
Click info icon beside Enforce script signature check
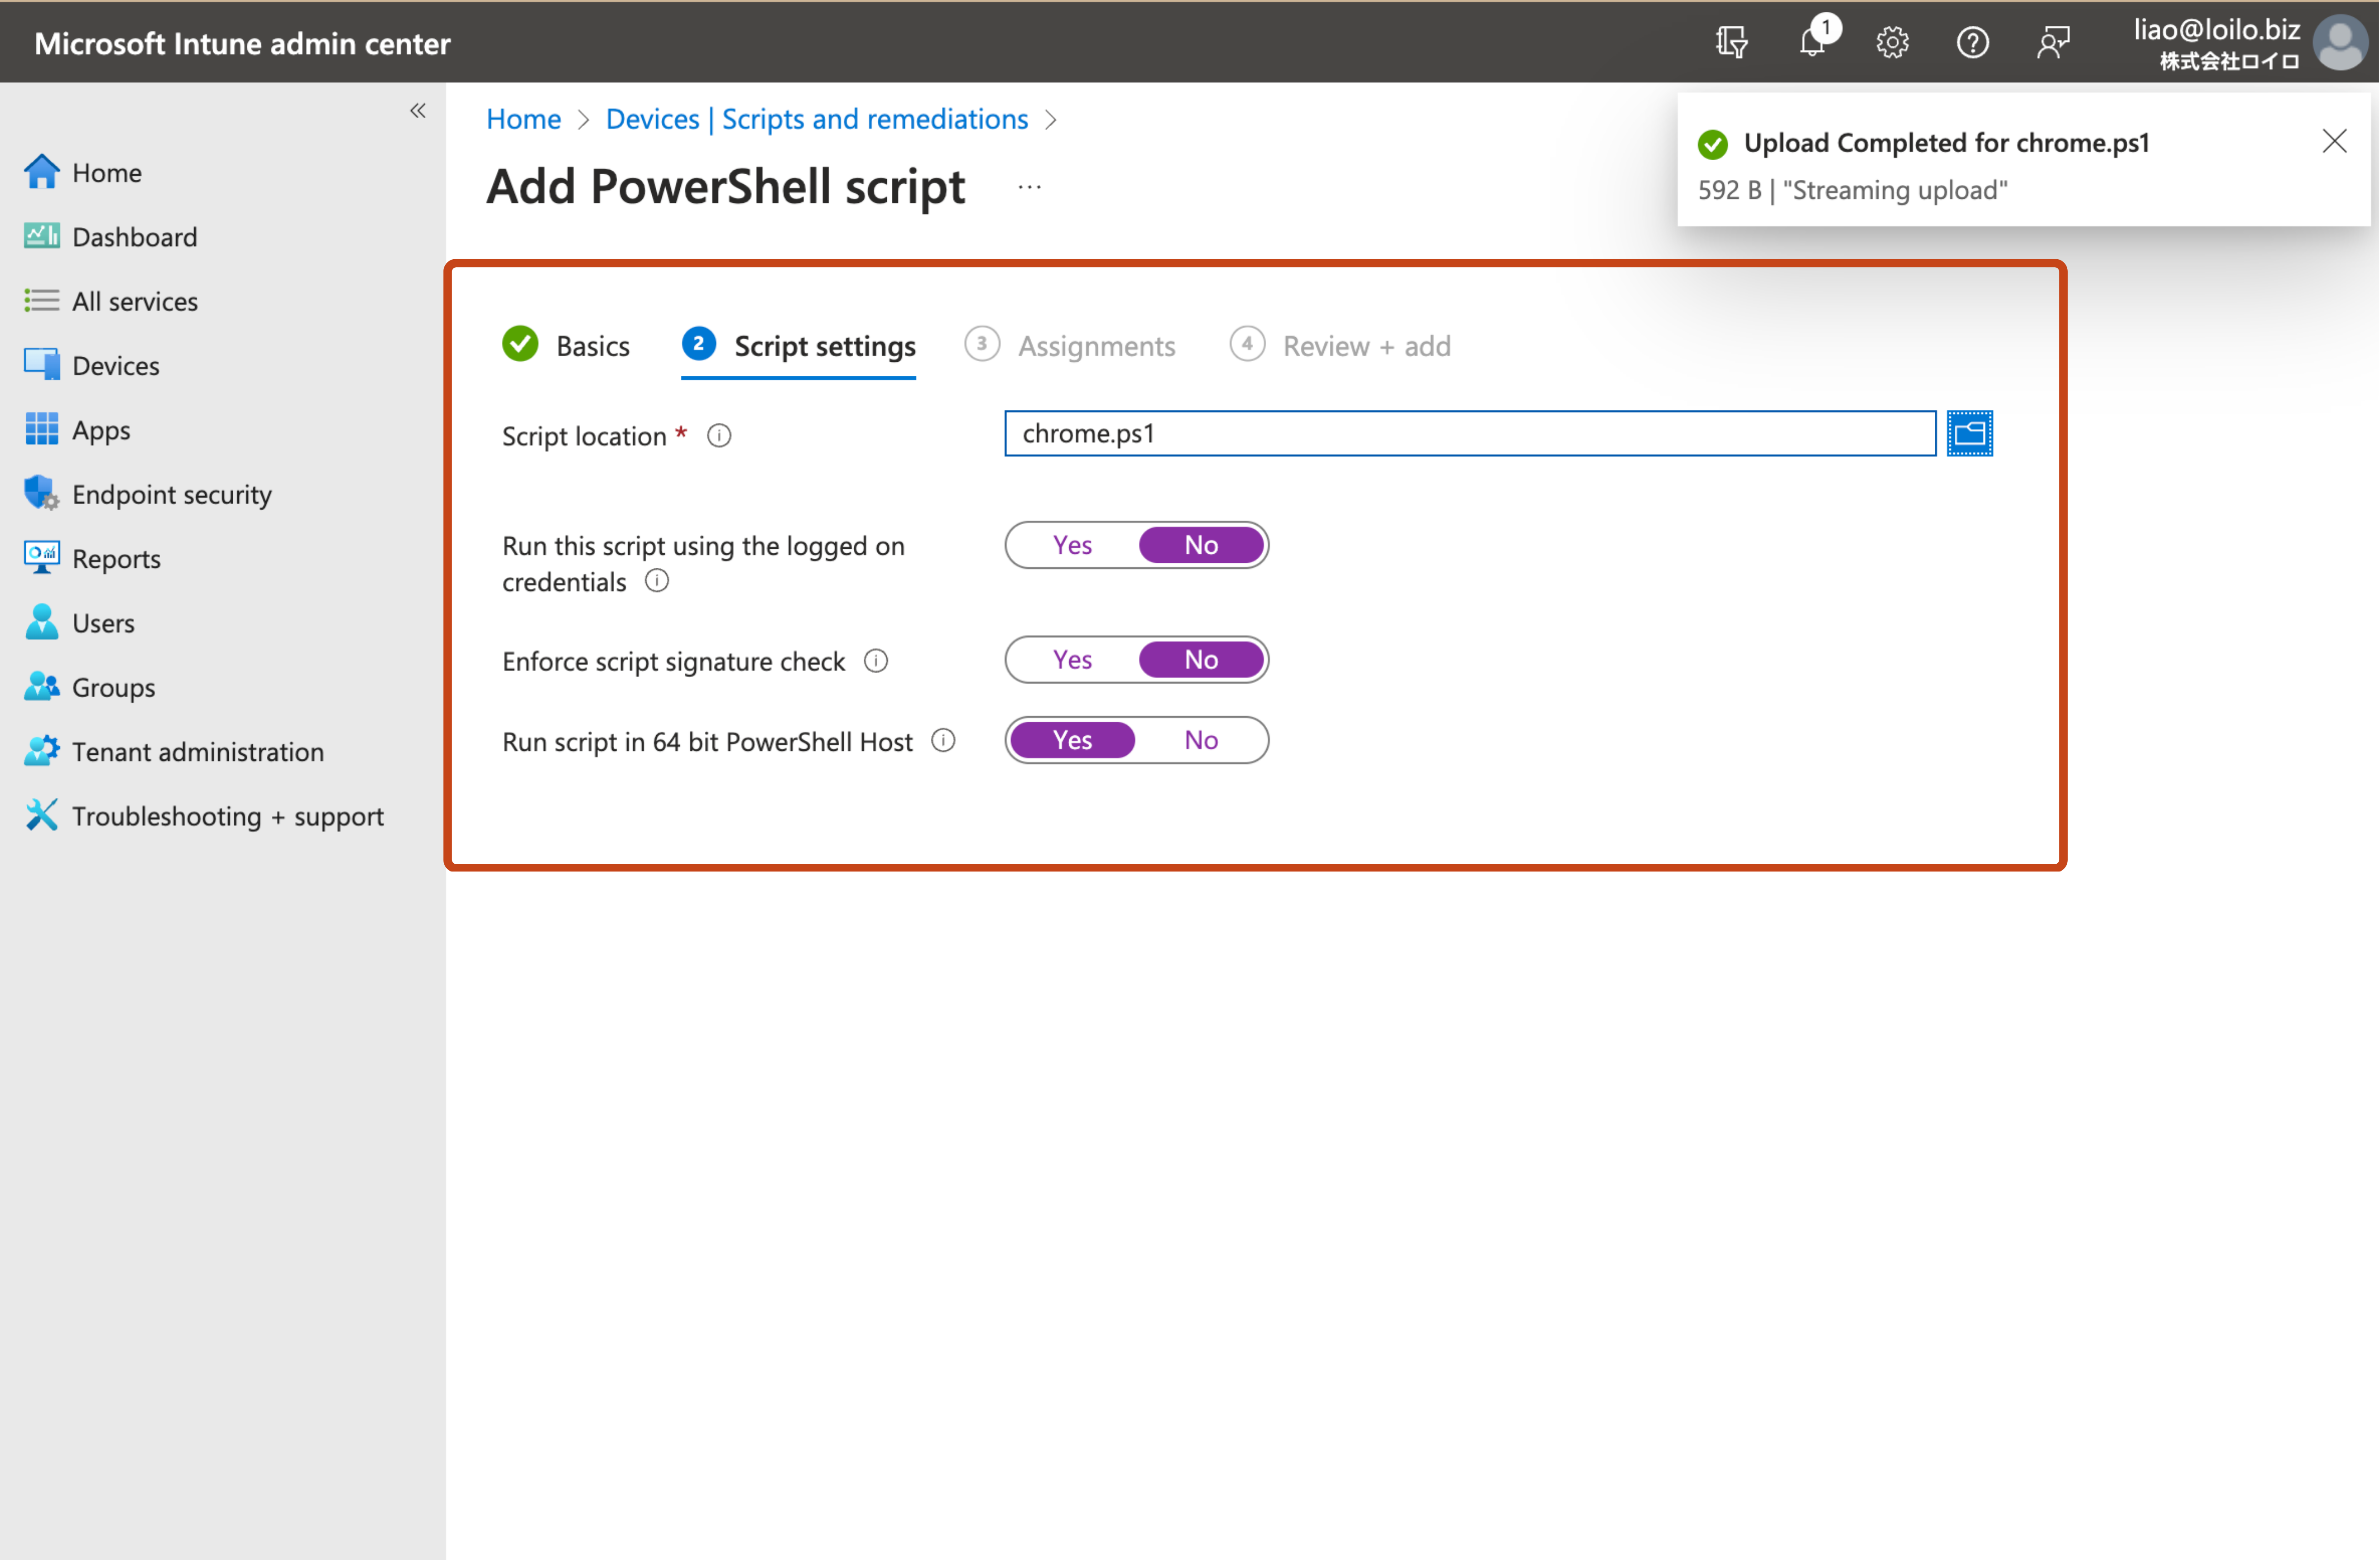pos(876,661)
